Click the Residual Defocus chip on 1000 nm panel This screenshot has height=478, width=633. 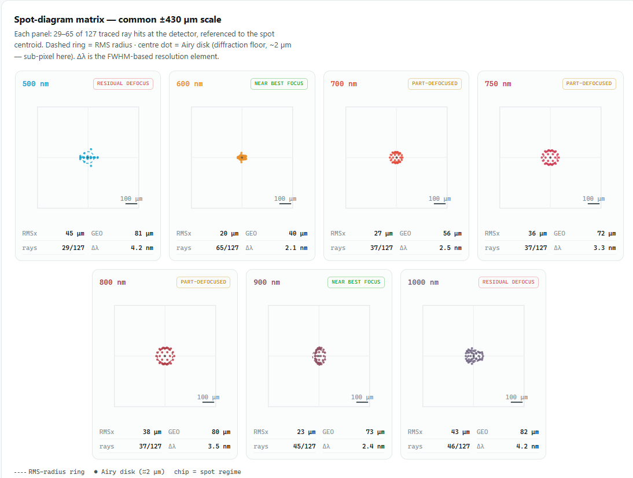tap(509, 282)
